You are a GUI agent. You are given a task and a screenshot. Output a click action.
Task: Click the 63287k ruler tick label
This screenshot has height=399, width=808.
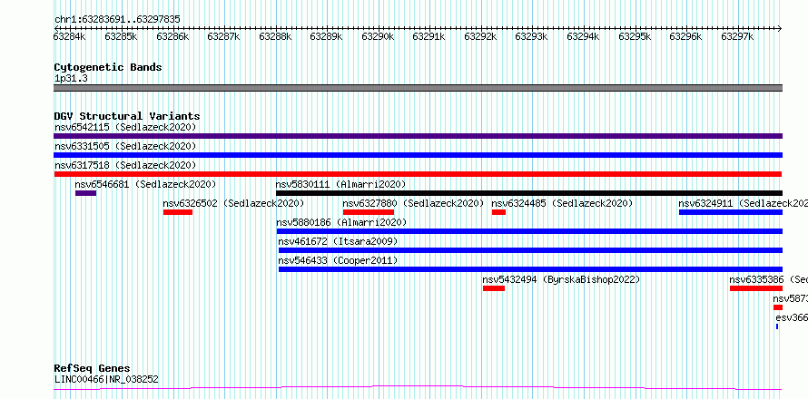click(x=223, y=36)
